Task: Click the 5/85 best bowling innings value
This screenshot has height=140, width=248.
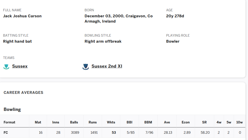Action: point(131,133)
